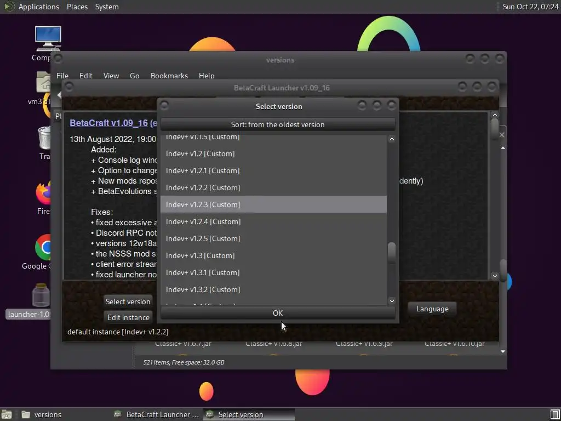This screenshot has height=421, width=561.
Task: Select Indev+ v1.2 [Custom]
Action: (x=273, y=153)
